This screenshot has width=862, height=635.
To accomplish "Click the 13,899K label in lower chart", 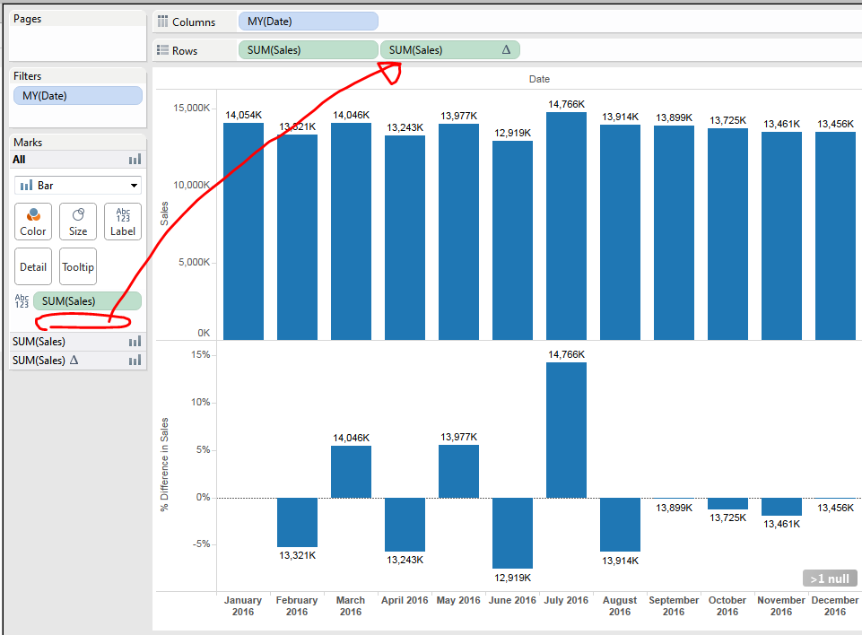I will tap(674, 508).
